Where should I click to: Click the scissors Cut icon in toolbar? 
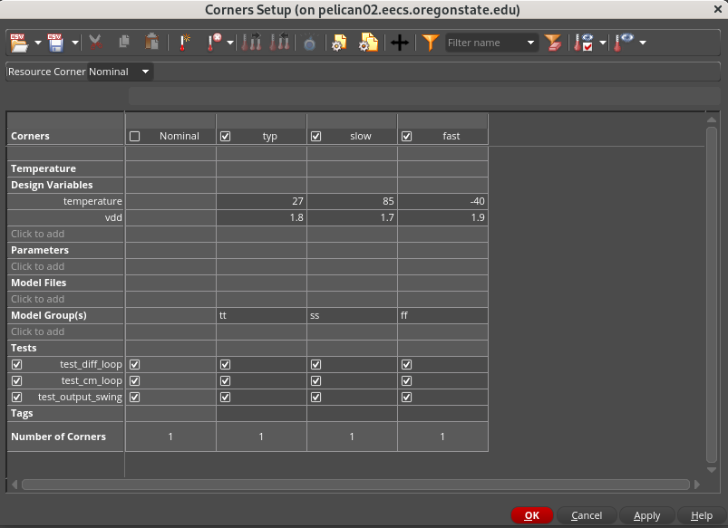coord(96,43)
